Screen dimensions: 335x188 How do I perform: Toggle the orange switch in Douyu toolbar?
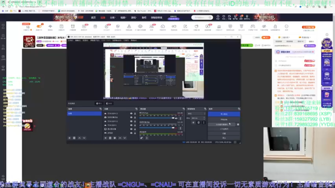(x=39, y=26)
